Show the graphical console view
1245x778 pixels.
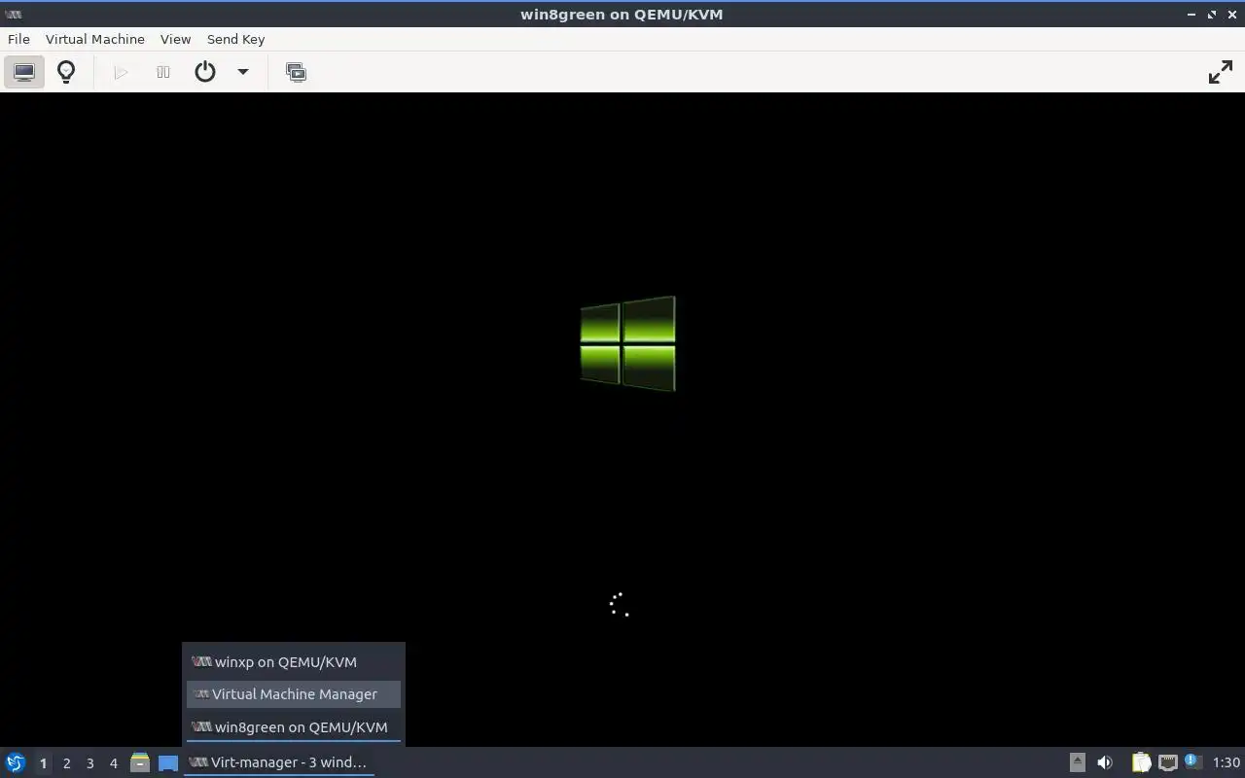[x=24, y=72]
